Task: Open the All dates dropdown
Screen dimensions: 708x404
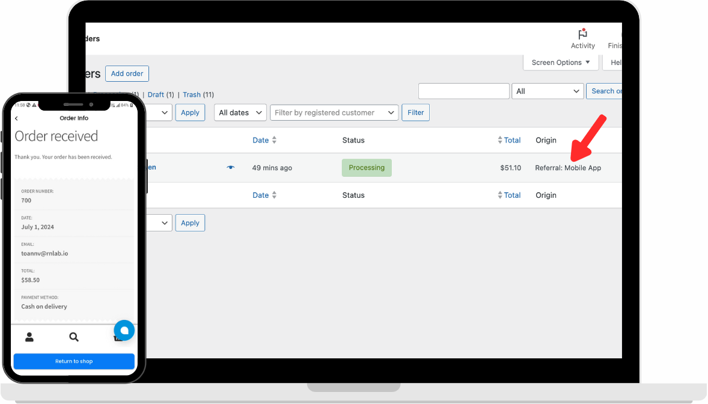Action: point(240,112)
